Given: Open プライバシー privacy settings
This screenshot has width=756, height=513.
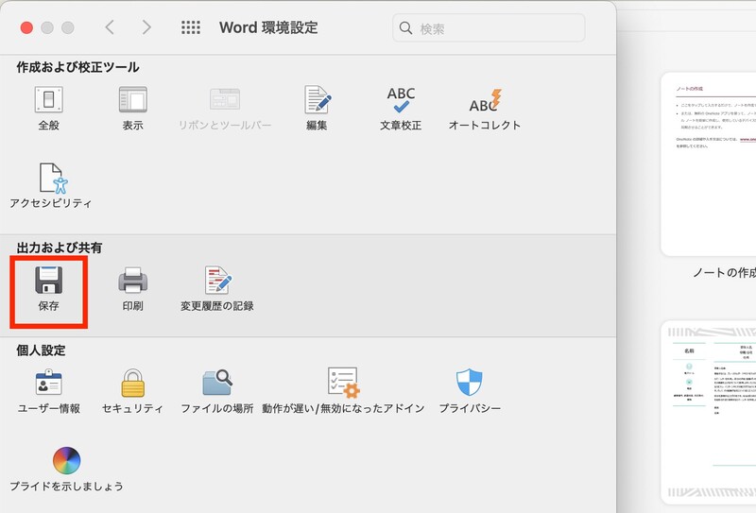Looking at the screenshot, I should point(470,391).
